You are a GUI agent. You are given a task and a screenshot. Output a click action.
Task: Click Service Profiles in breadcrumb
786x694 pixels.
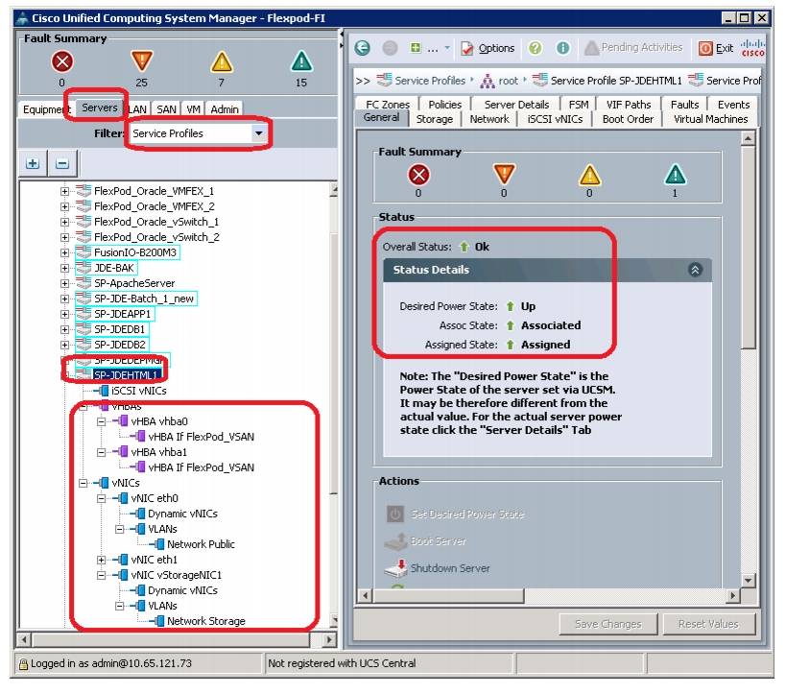pos(430,81)
